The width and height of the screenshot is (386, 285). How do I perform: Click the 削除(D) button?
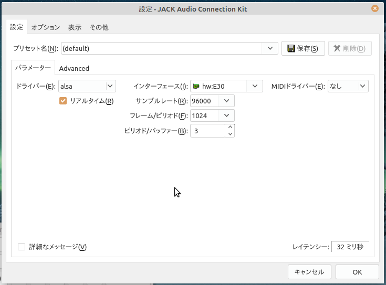coord(350,48)
